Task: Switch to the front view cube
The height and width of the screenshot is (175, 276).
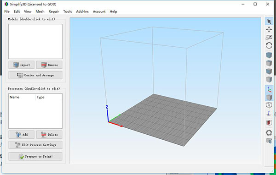Action: 269,71
